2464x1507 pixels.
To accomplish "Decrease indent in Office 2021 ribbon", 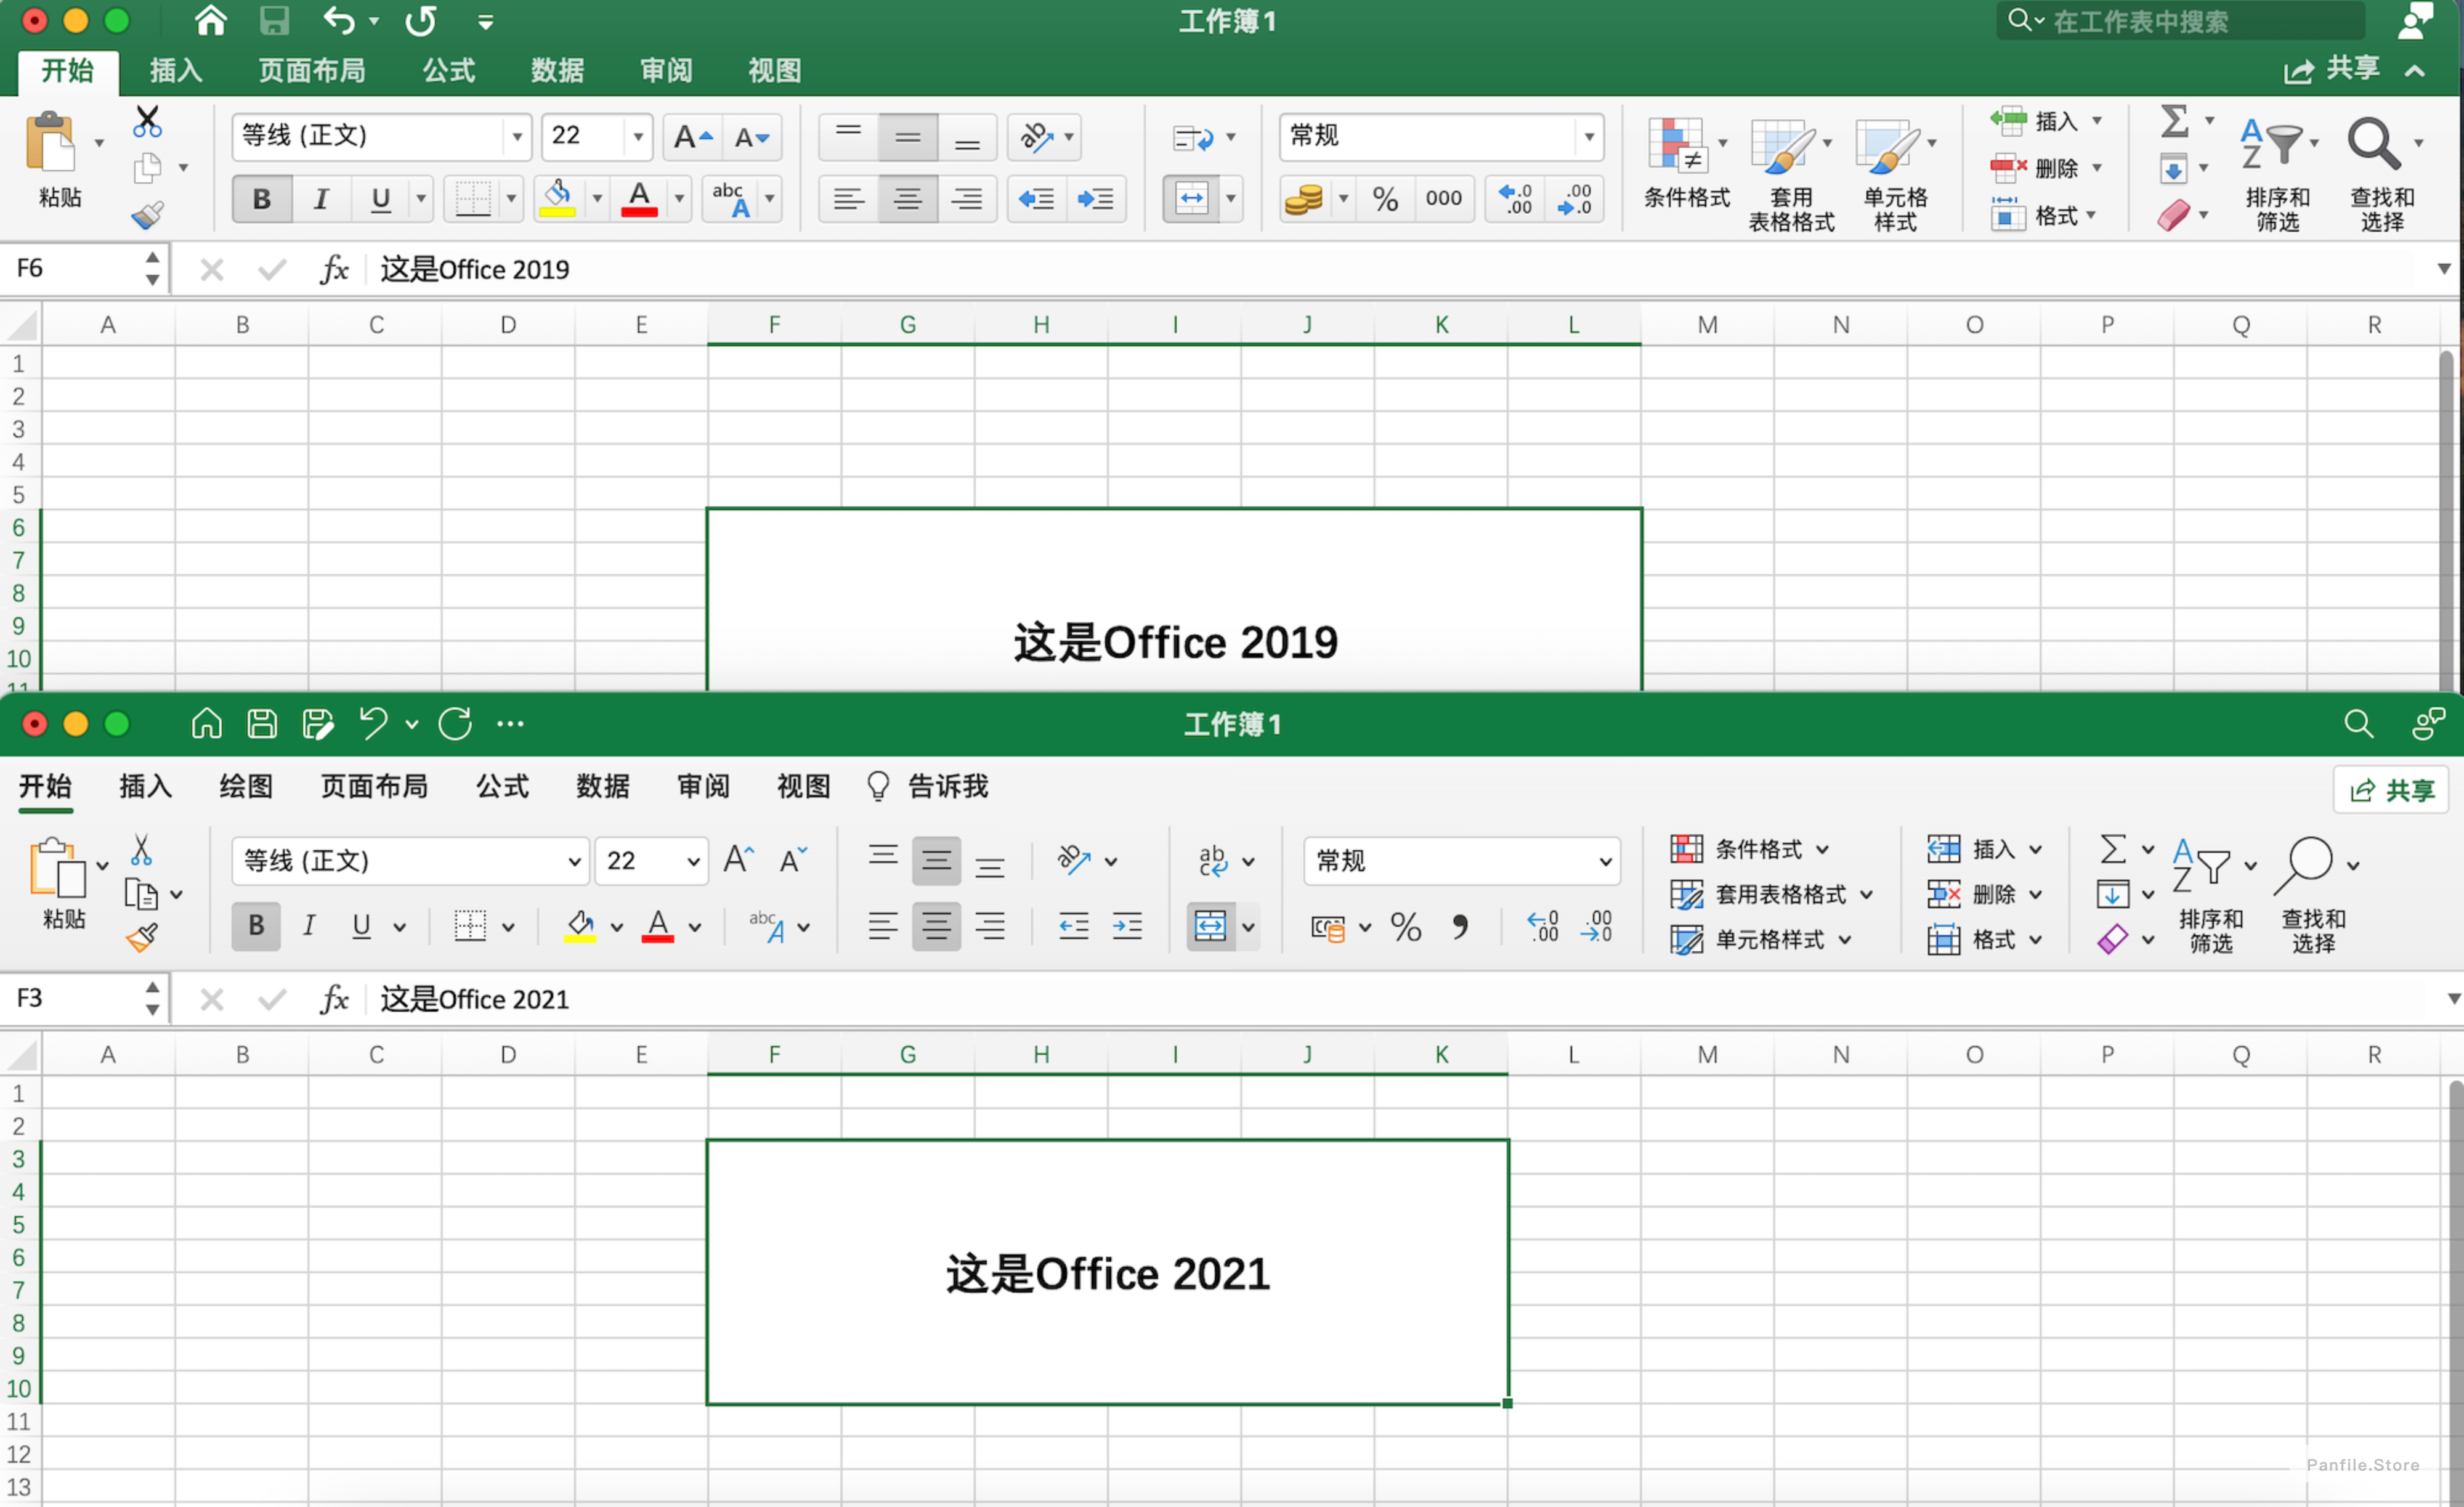I will [x=1073, y=926].
